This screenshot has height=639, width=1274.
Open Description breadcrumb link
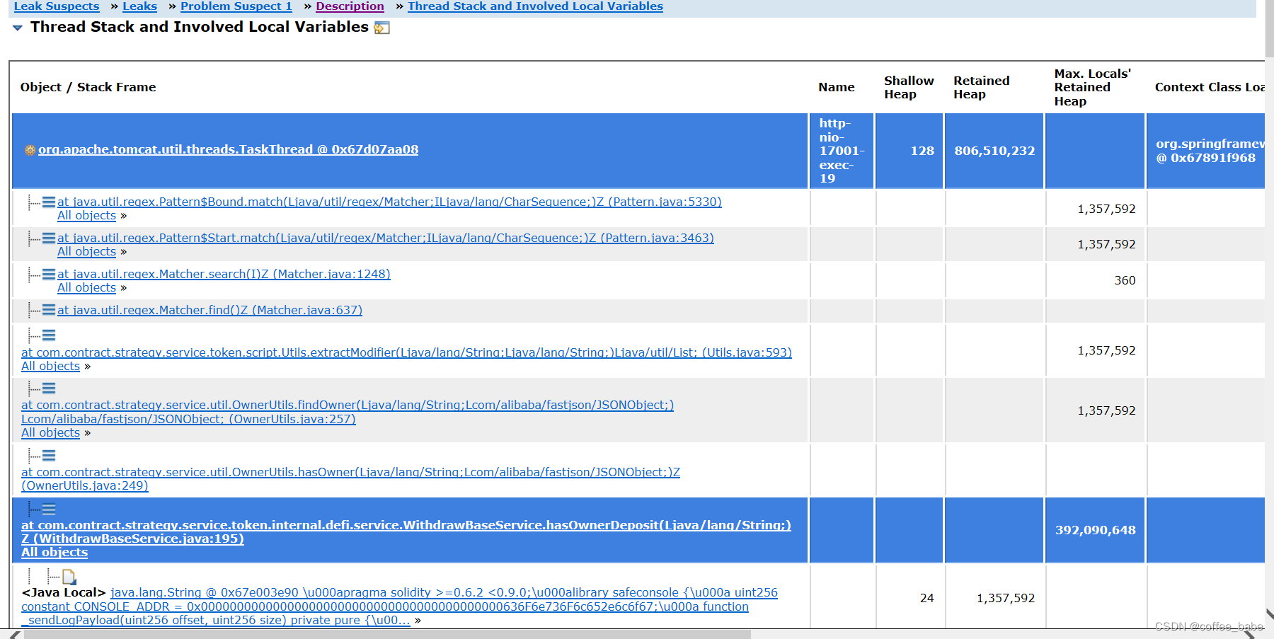point(350,6)
